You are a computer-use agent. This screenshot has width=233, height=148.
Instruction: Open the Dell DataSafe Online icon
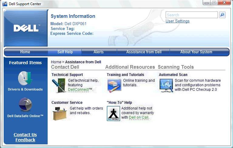click(25, 104)
